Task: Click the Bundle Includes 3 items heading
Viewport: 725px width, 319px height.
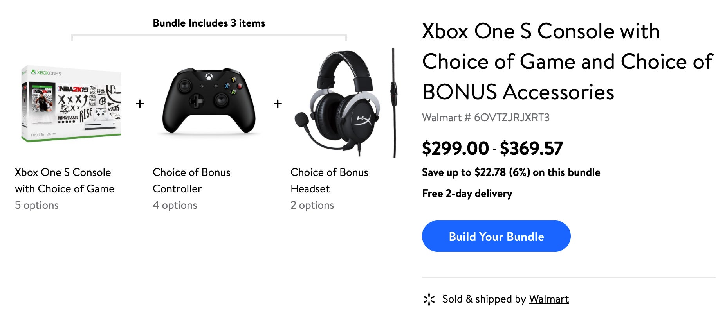Action: tap(209, 23)
